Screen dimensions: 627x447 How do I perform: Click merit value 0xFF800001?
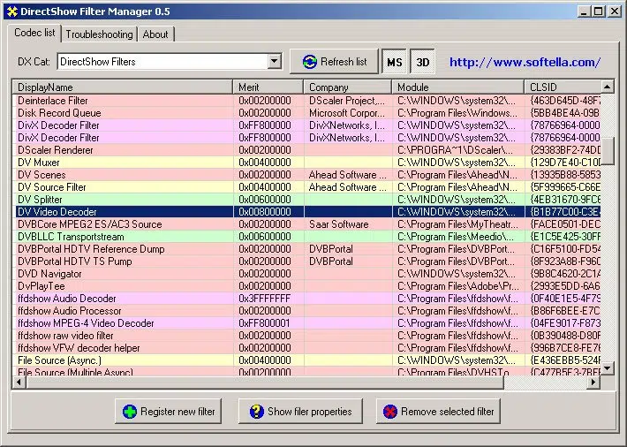(265, 323)
